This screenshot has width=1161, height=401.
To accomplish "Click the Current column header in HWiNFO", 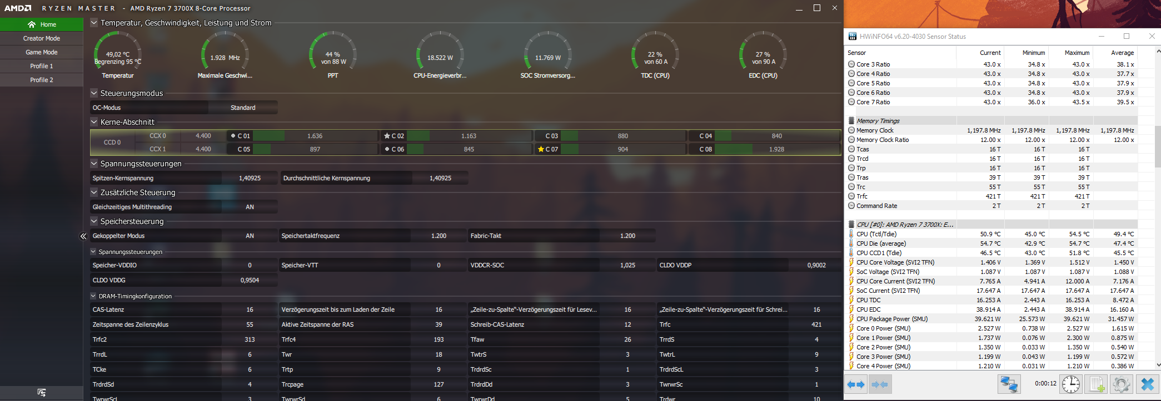I will [x=980, y=53].
